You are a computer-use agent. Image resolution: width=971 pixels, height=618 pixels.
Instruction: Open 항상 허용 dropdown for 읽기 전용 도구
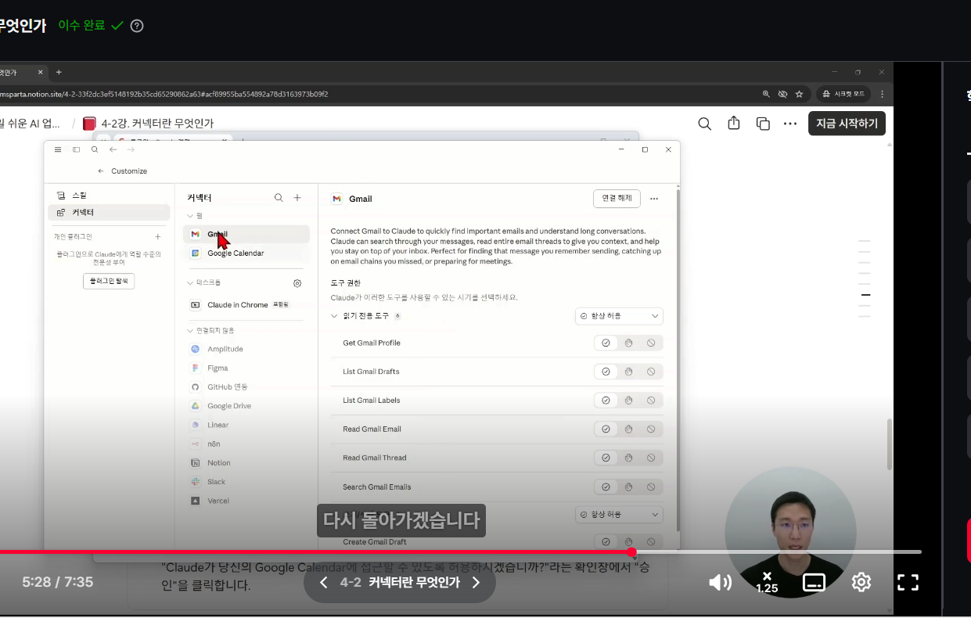point(619,316)
